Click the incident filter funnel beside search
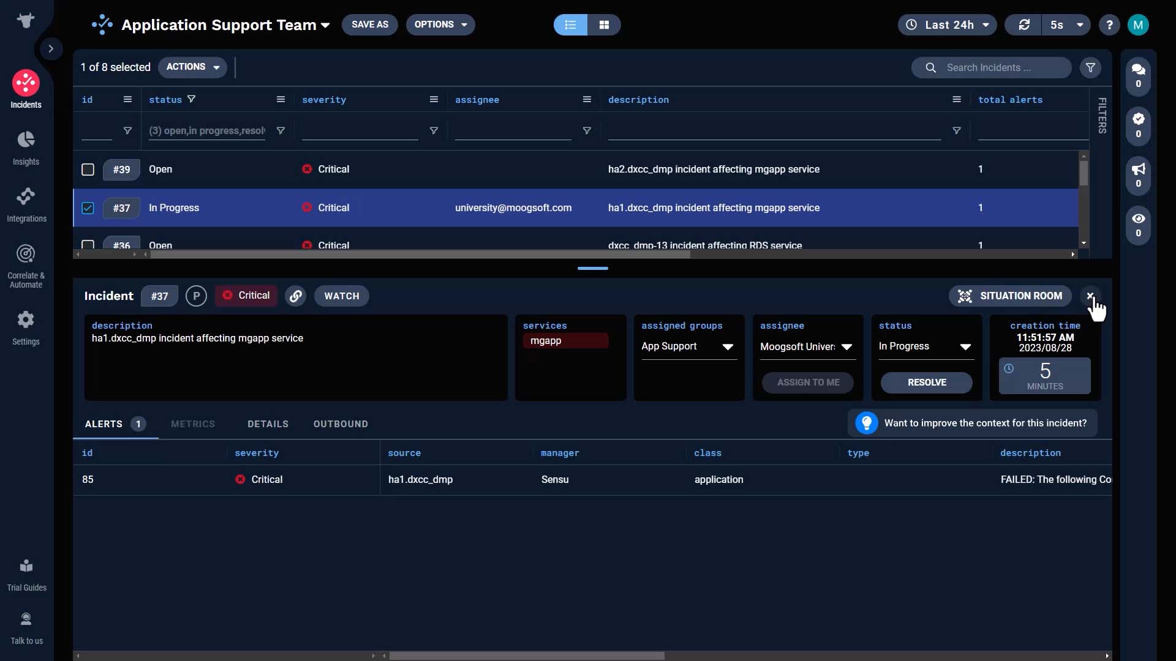1176x661 pixels. coord(1090,67)
